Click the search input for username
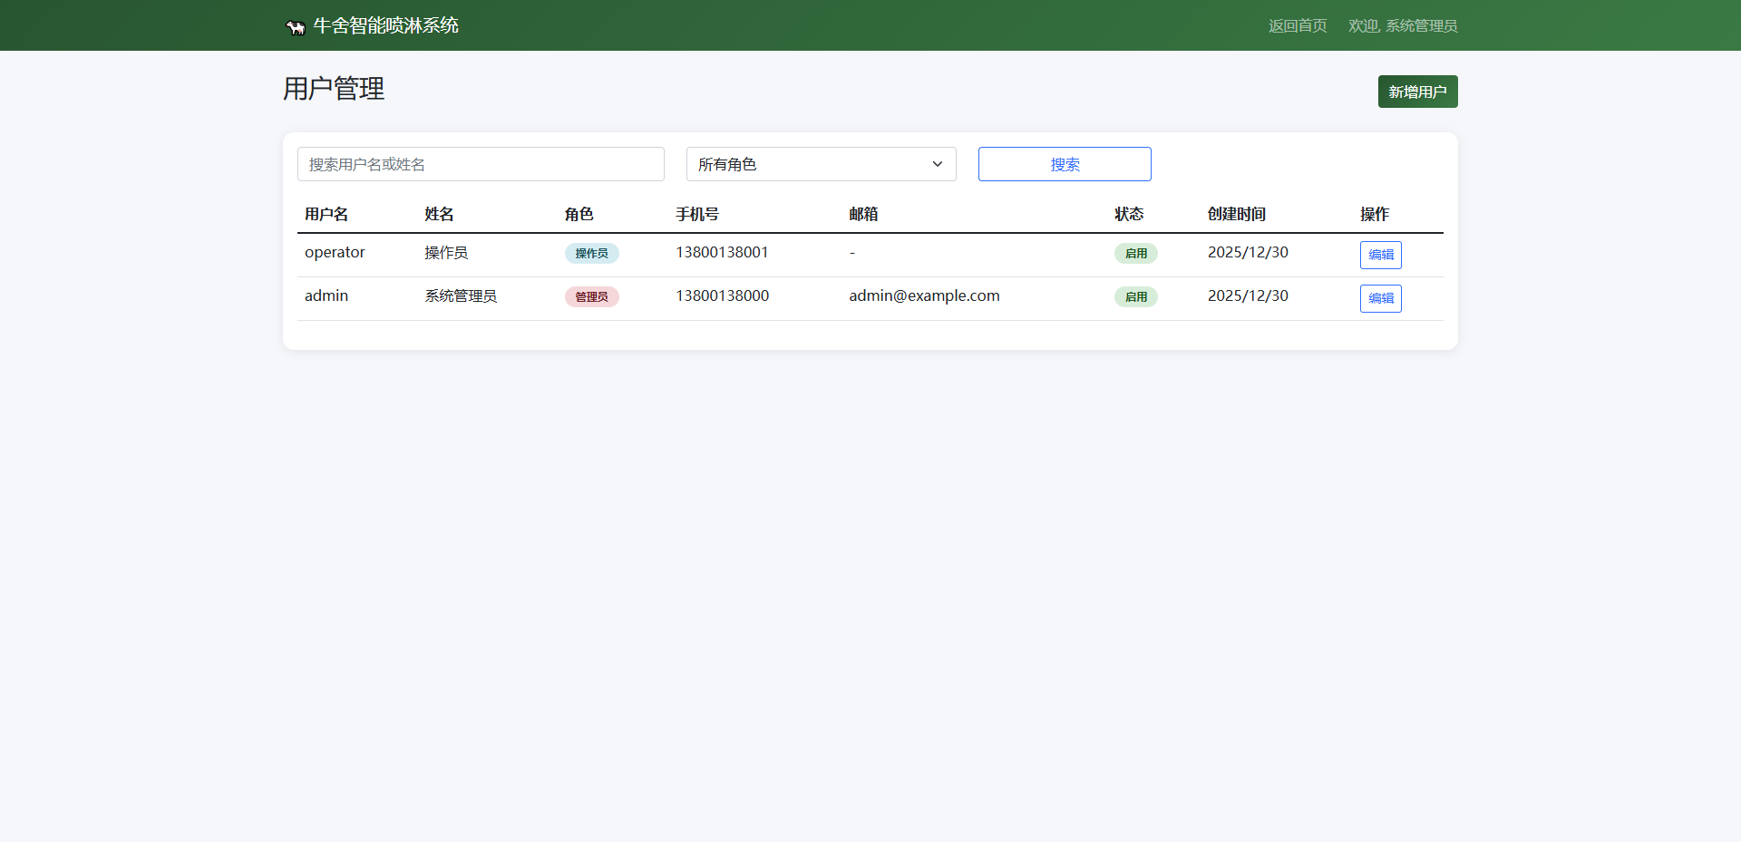The image size is (1741, 842). point(481,164)
